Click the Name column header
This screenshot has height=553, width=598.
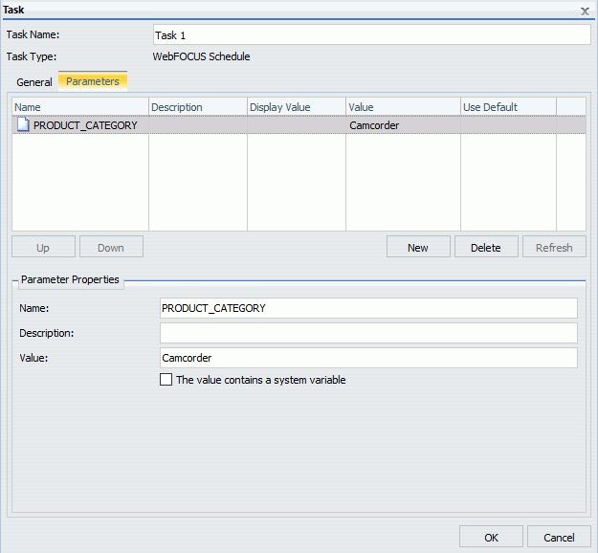(x=80, y=107)
